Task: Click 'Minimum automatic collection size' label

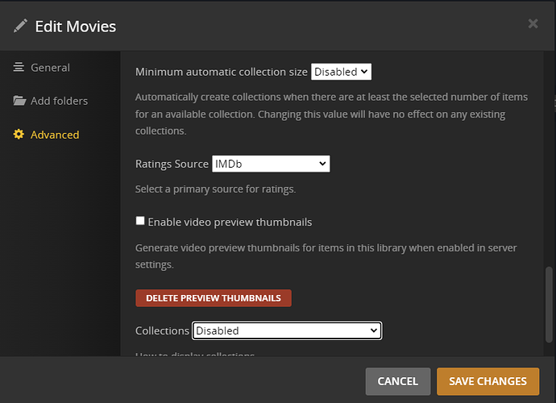Action: click(x=222, y=72)
